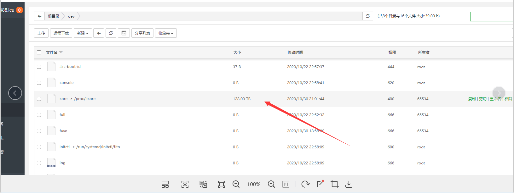Screen dimensions: 514x193
Task: Select the crop tool icon
Action: (335, 184)
